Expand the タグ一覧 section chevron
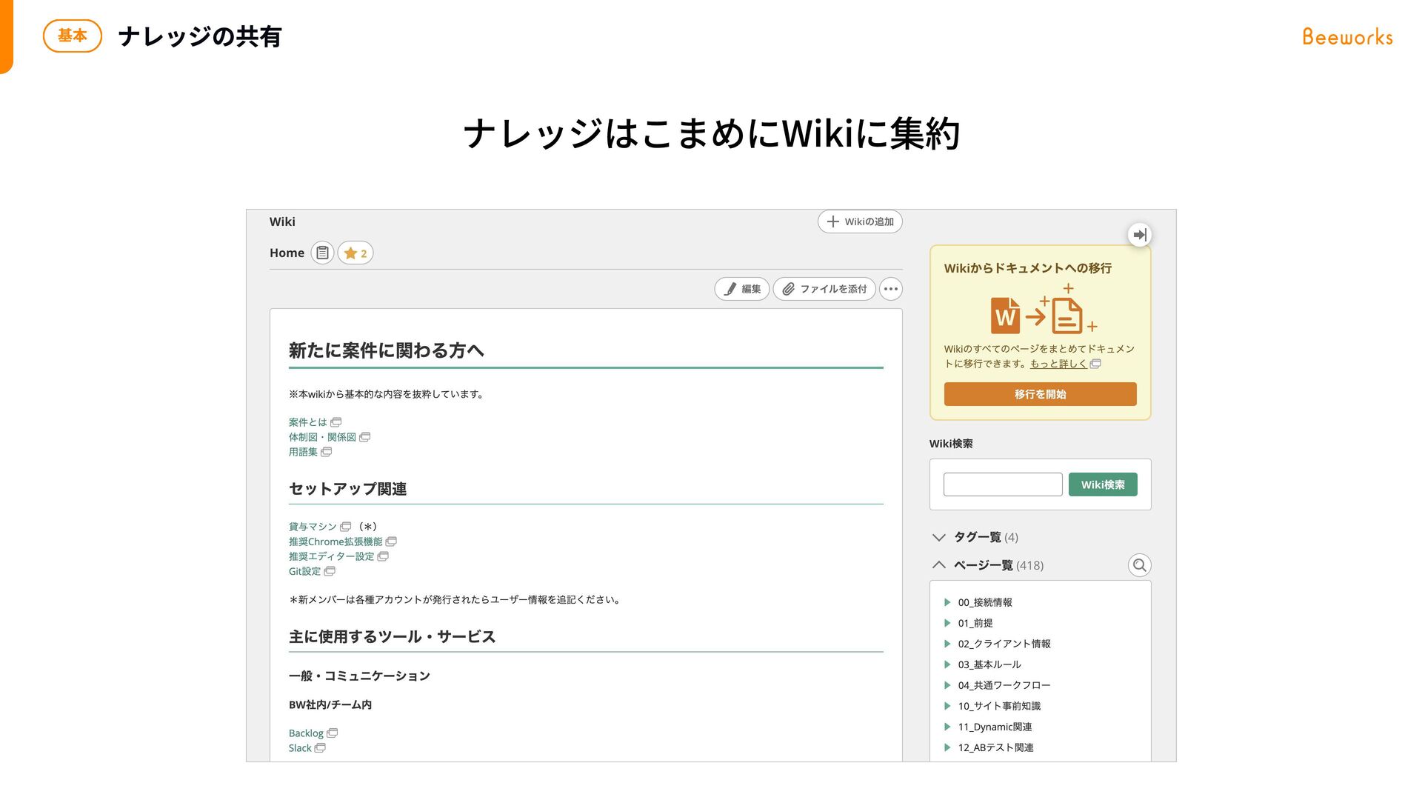This screenshot has width=1422, height=800. pos(939,537)
